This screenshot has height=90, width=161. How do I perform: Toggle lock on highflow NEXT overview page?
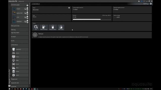[27, 12]
